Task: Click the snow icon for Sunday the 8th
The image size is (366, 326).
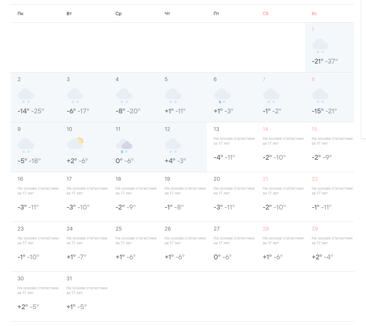Action: coord(320,96)
